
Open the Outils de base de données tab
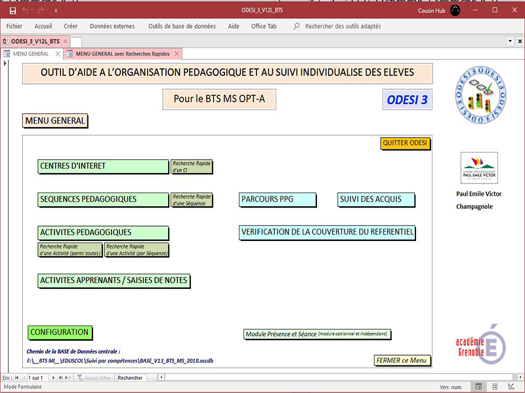point(181,26)
